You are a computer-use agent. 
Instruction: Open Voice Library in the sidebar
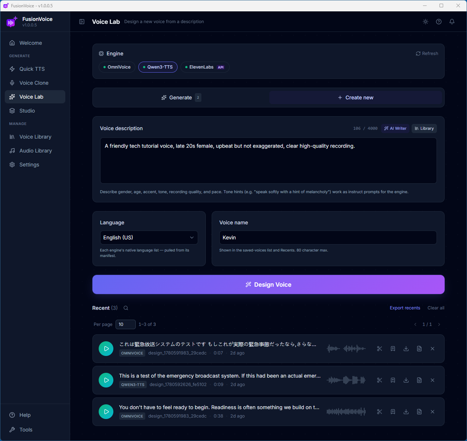[x=35, y=137]
